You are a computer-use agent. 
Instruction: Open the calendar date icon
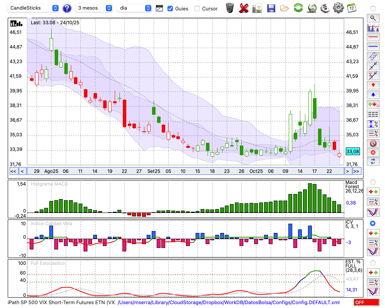click(351, 8)
